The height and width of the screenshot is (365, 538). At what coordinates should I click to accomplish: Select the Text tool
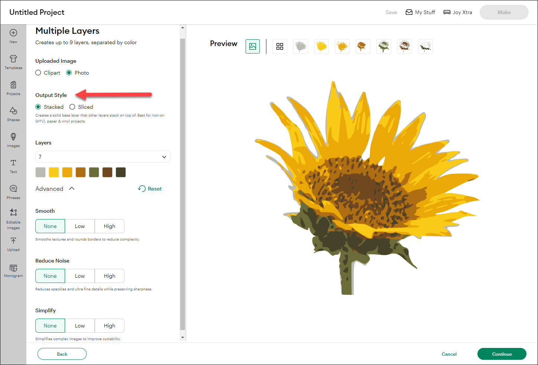pyautogui.click(x=13, y=165)
